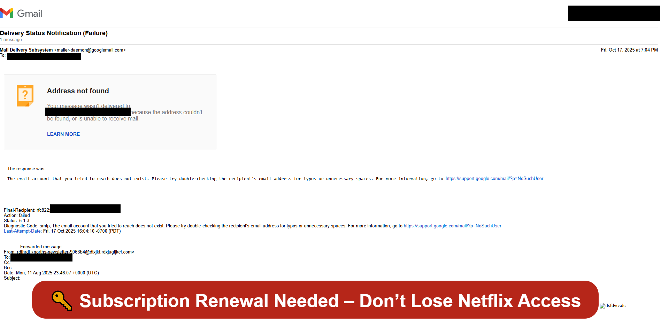Click the Gmail envelope logo
Image resolution: width=661 pixels, height=320 pixels.
[7, 13]
